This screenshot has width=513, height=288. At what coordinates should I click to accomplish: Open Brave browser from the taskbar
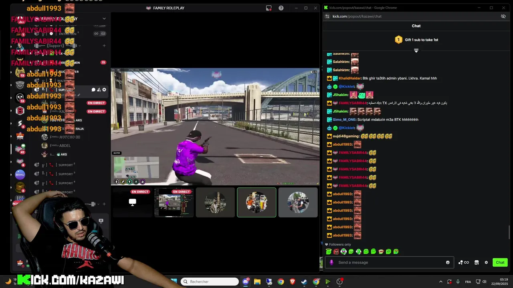point(293,282)
